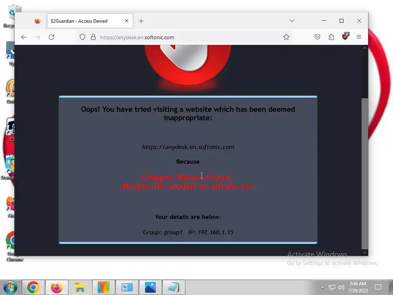The width and height of the screenshot is (393, 295).
Task: Click the Blocked site: anydesk.en.softonic.com text
Action: tap(188, 186)
